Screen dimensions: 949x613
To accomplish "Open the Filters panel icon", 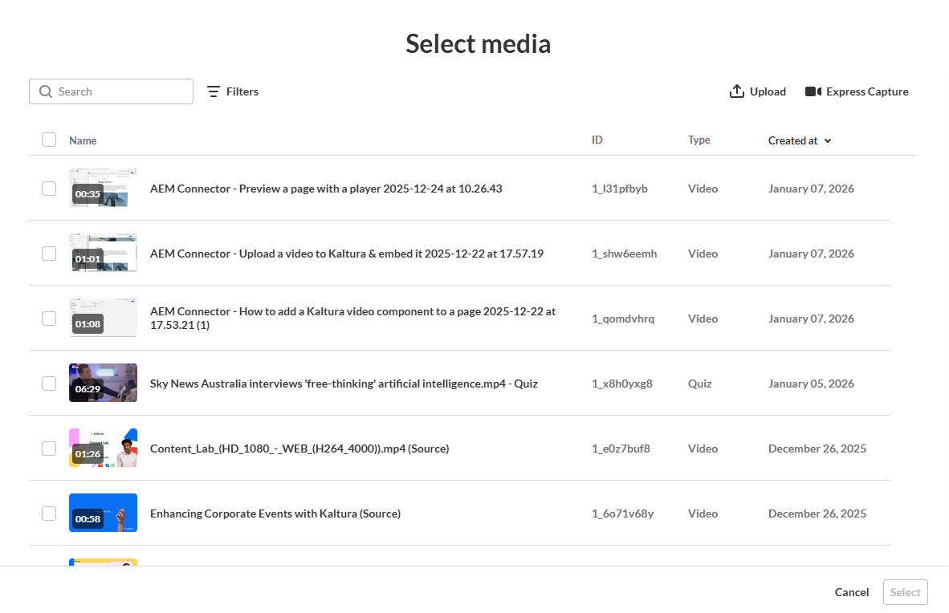I will click(214, 91).
